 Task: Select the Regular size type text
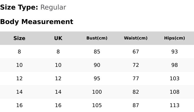(53, 7)
